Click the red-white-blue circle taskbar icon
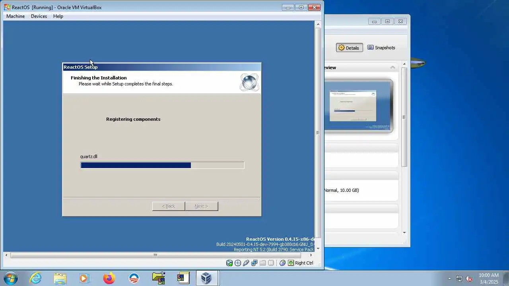 [134, 278]
